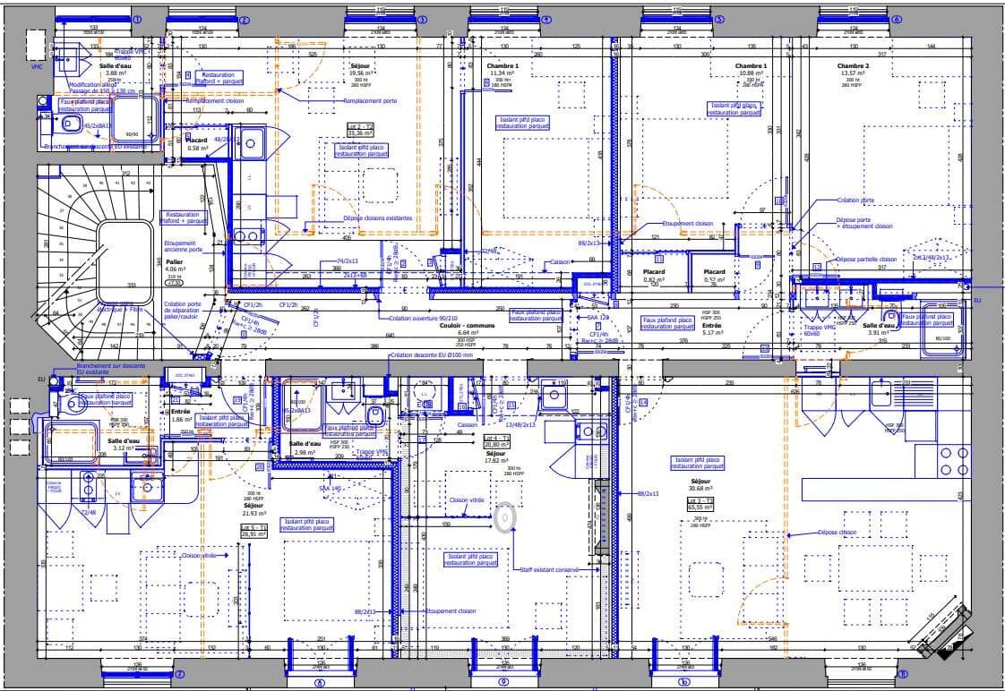Click circled window tag number 3
The image size is (1005, 691).
coord(423,20)
